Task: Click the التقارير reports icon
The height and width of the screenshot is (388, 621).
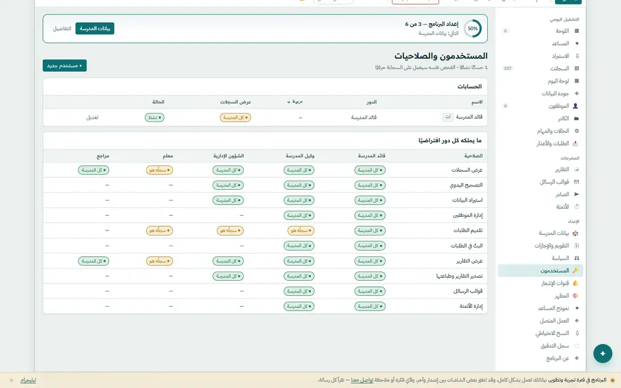Action: [576, 169]
